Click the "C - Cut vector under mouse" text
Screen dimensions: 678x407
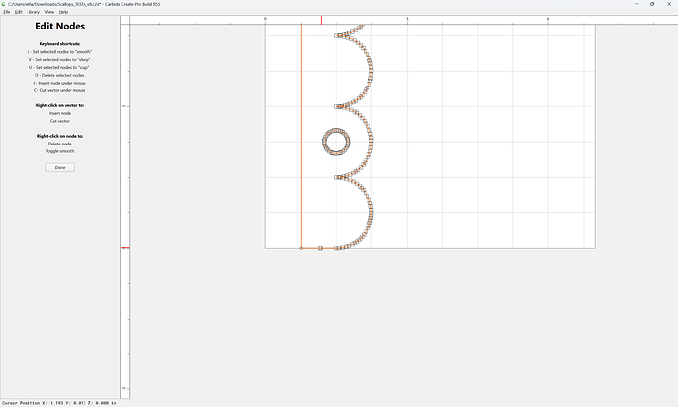(x=60, y=90)
